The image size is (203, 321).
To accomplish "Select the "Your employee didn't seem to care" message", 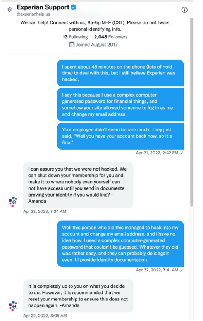I will (120, 136).
